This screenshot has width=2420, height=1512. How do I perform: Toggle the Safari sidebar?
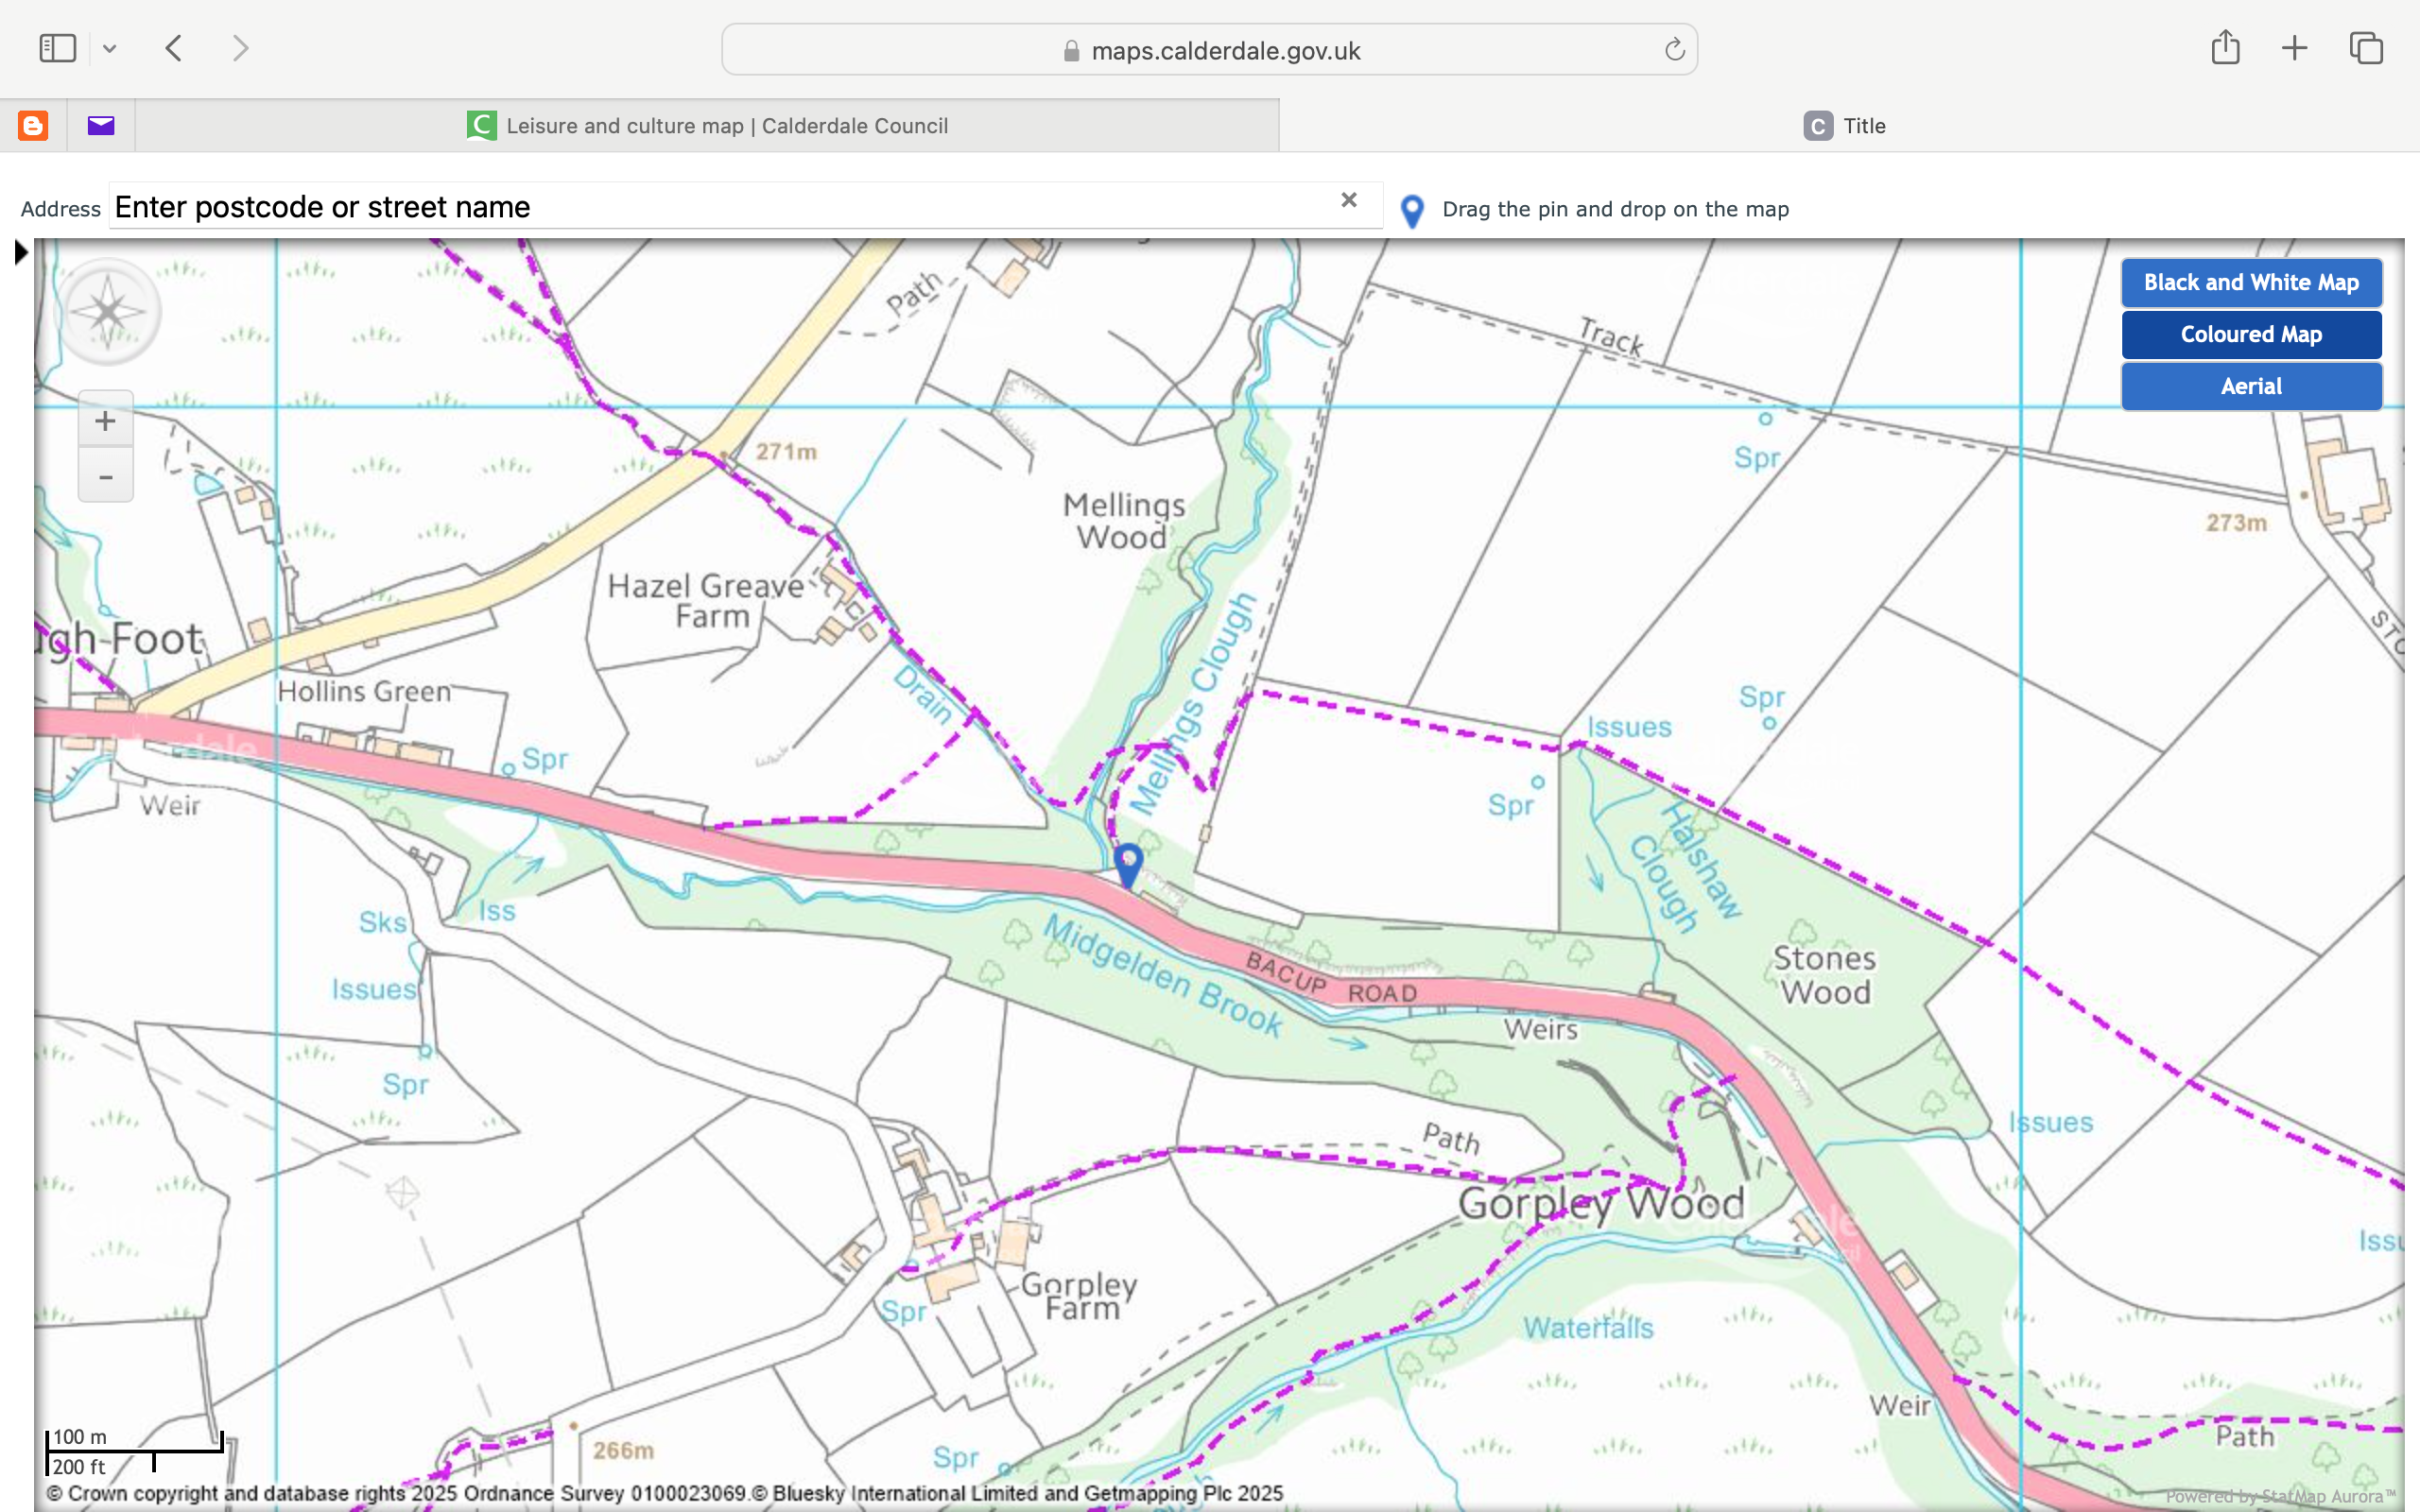point(58,48)
